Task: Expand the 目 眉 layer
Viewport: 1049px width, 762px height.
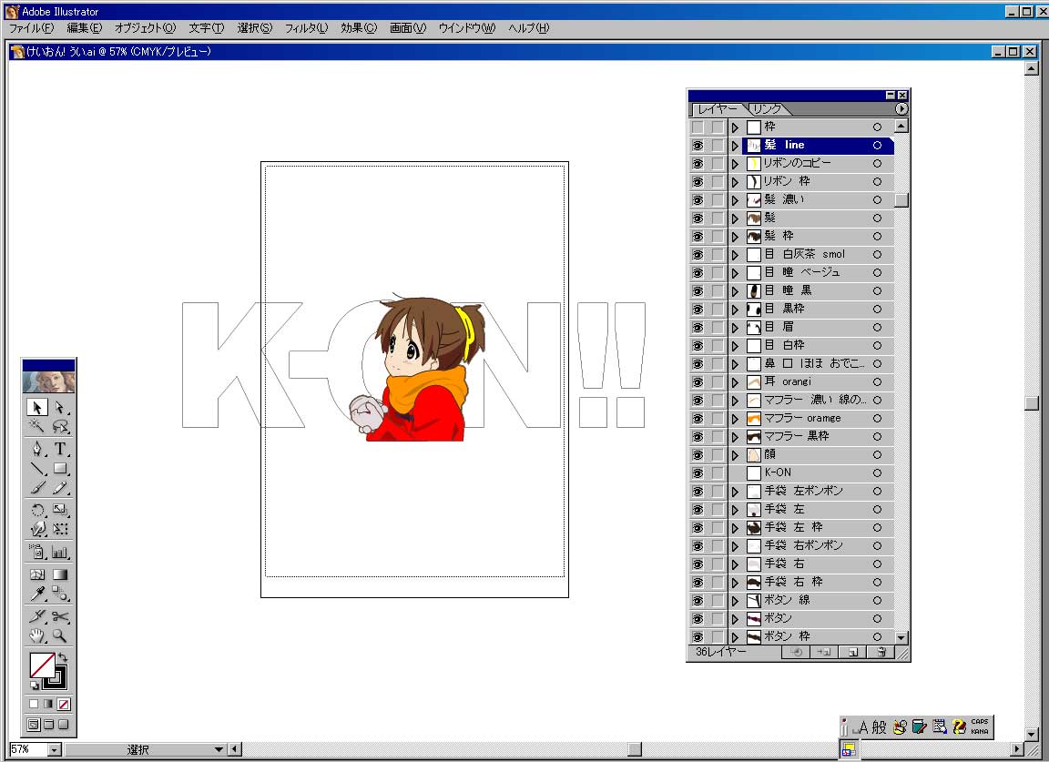Action: (x=735, y=328)
